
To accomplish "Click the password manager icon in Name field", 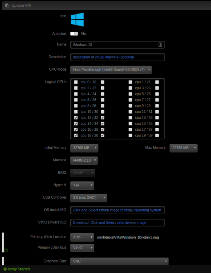I will point(160,45).
